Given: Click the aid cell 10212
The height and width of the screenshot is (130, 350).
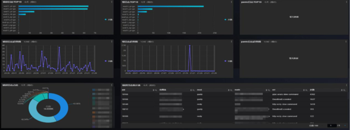Looking at the screenshot, I should pyautogui.click(x=125, y=109).
